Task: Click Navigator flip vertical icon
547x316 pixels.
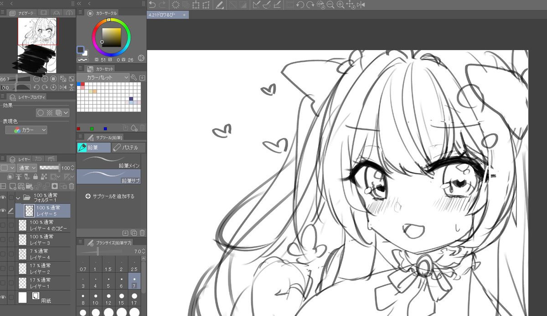Action: coord(72,87)
